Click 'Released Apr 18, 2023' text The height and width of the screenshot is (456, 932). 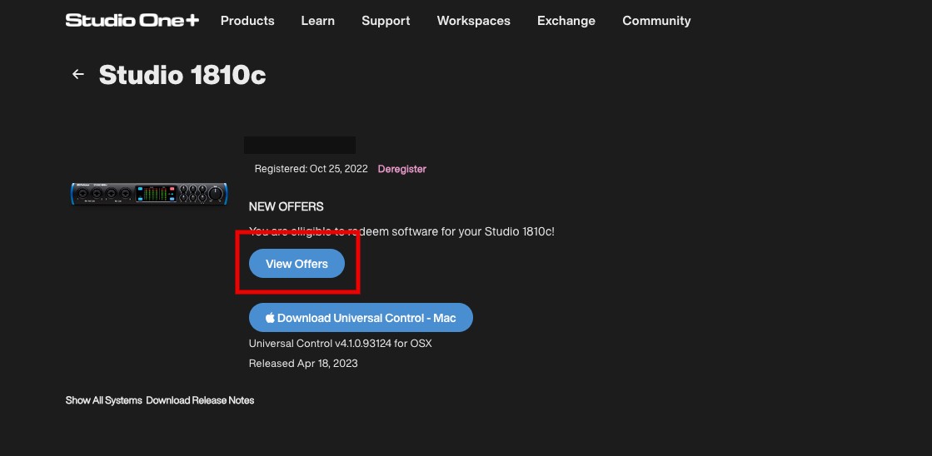coord(303,364)
